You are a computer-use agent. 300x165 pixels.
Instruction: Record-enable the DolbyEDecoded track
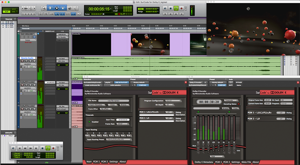(22, 109)
